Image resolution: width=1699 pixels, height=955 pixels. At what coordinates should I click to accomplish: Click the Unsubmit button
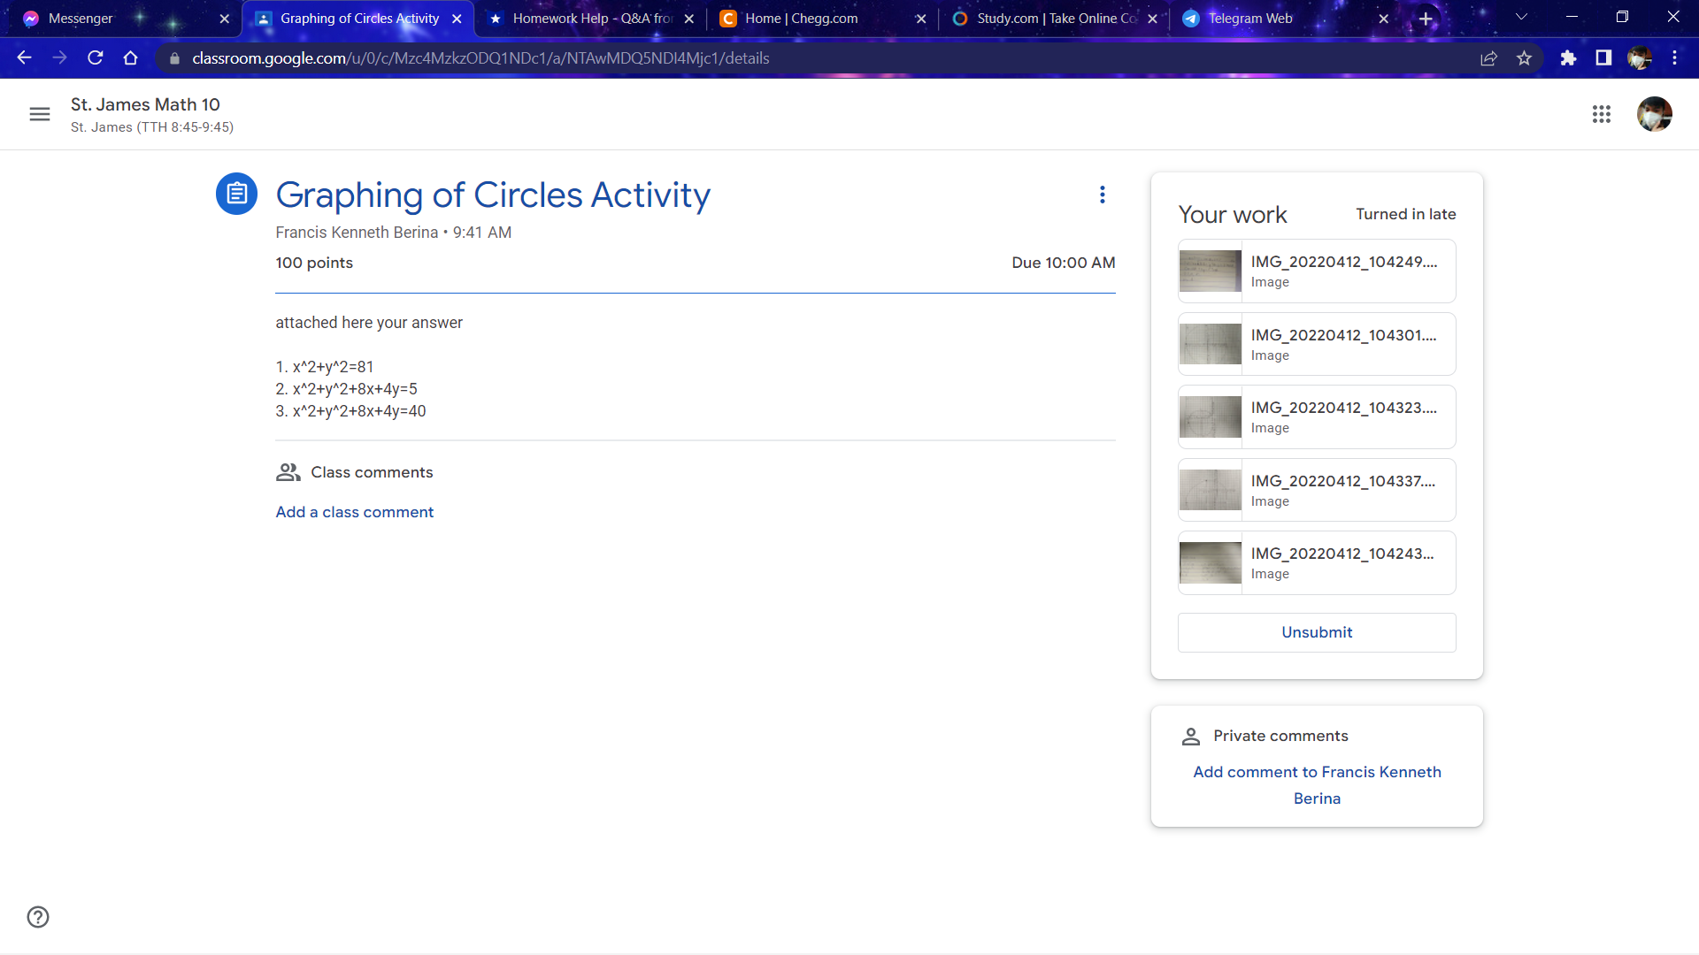pyautogui.click(x=1316, y=631)
